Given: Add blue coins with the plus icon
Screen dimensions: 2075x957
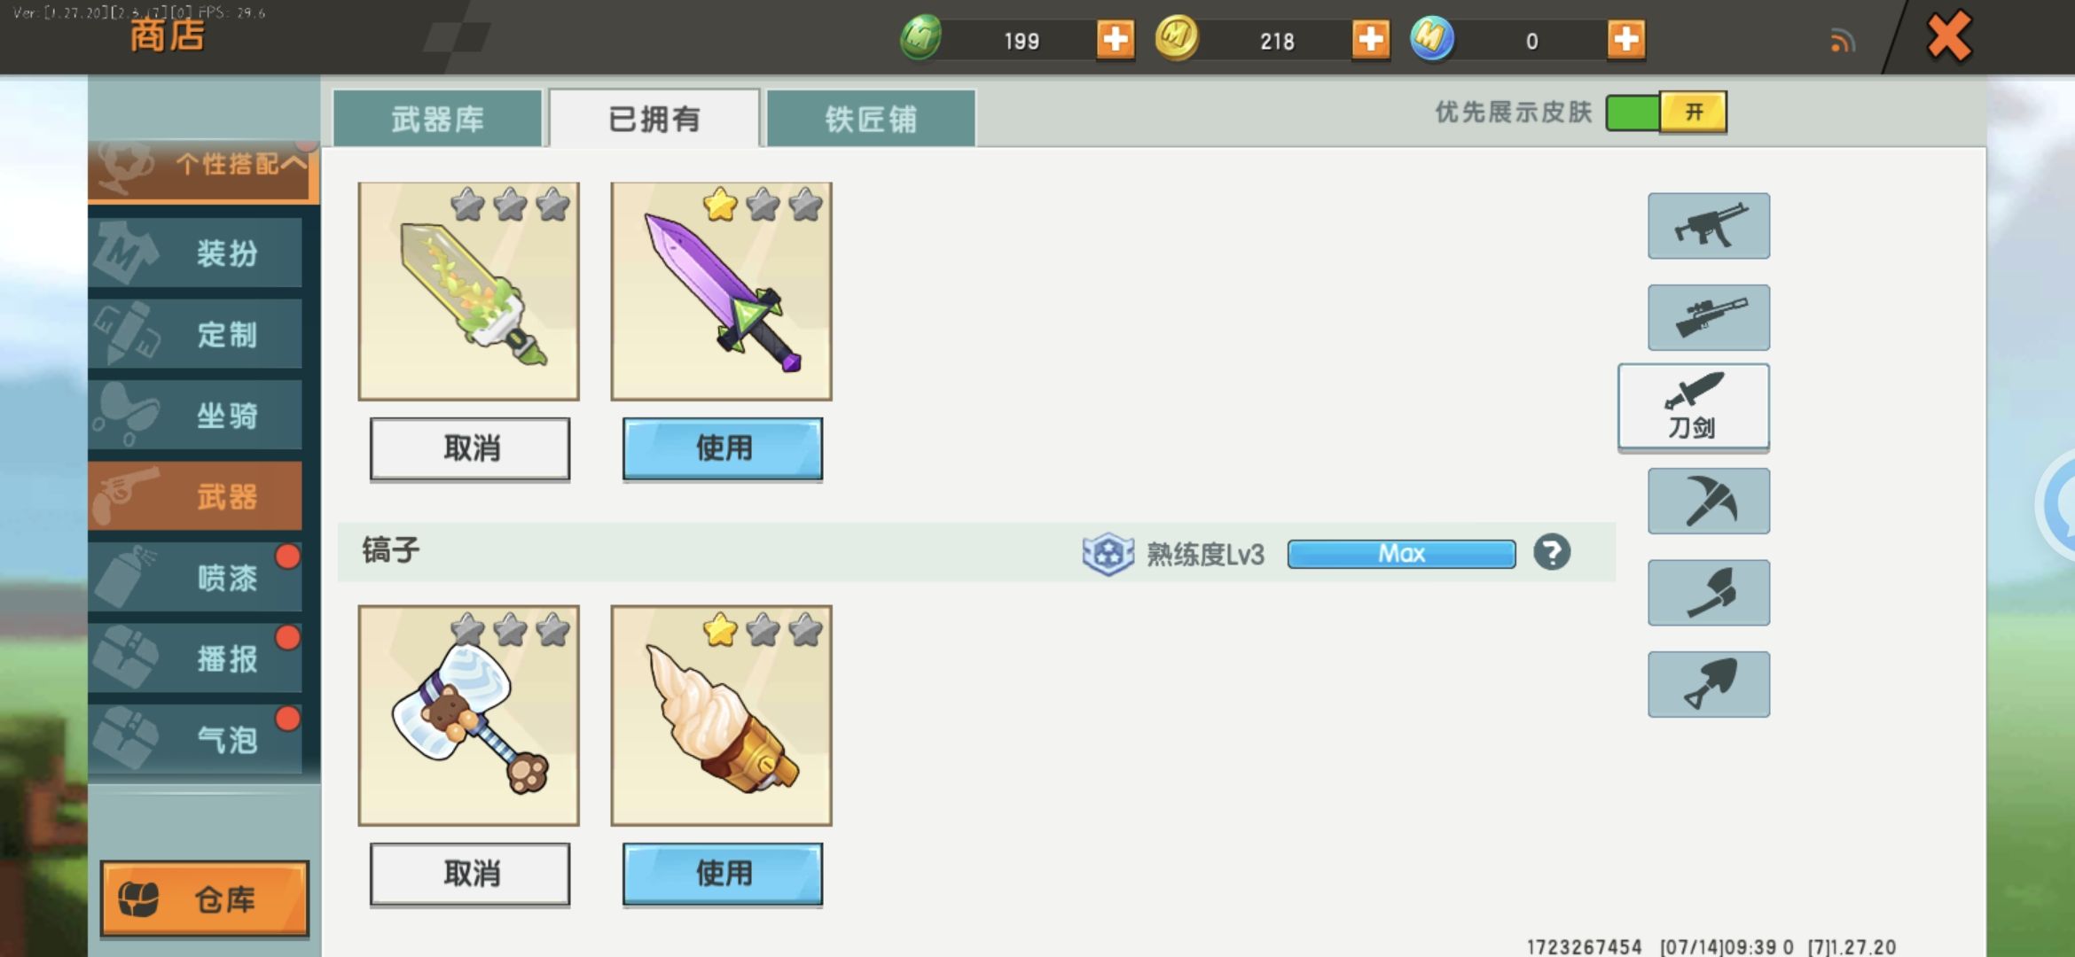Looking at the screenshot, I should point(1626,39).
